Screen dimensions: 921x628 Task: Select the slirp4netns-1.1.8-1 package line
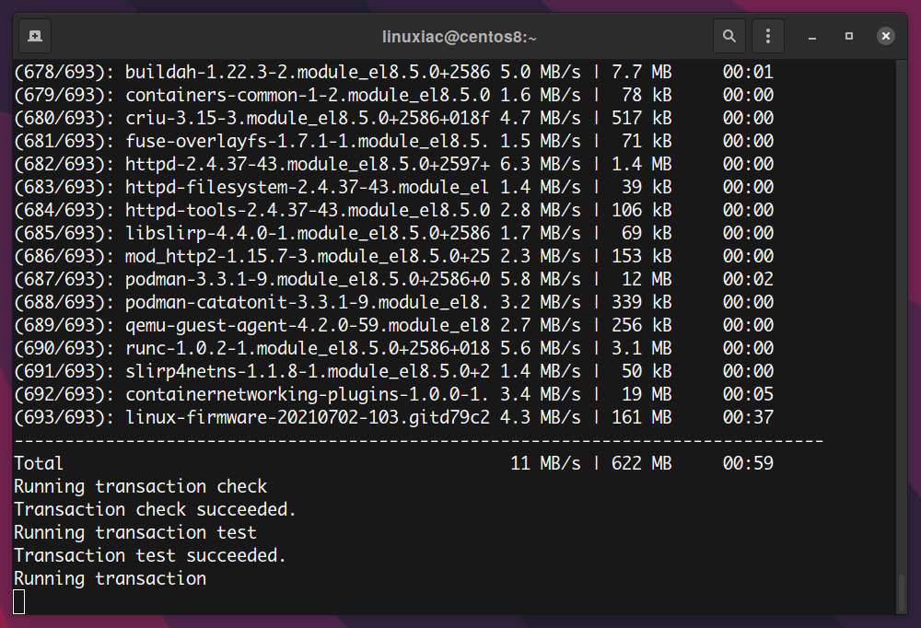click(x=393, y=371)
